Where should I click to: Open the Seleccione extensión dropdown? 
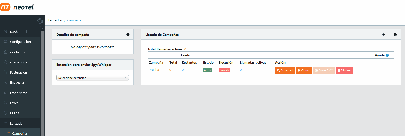[x=93, y=78]
